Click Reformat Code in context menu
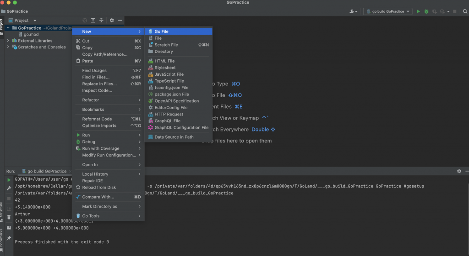Viewport: 469px width, 256px height. pos(108,119)
